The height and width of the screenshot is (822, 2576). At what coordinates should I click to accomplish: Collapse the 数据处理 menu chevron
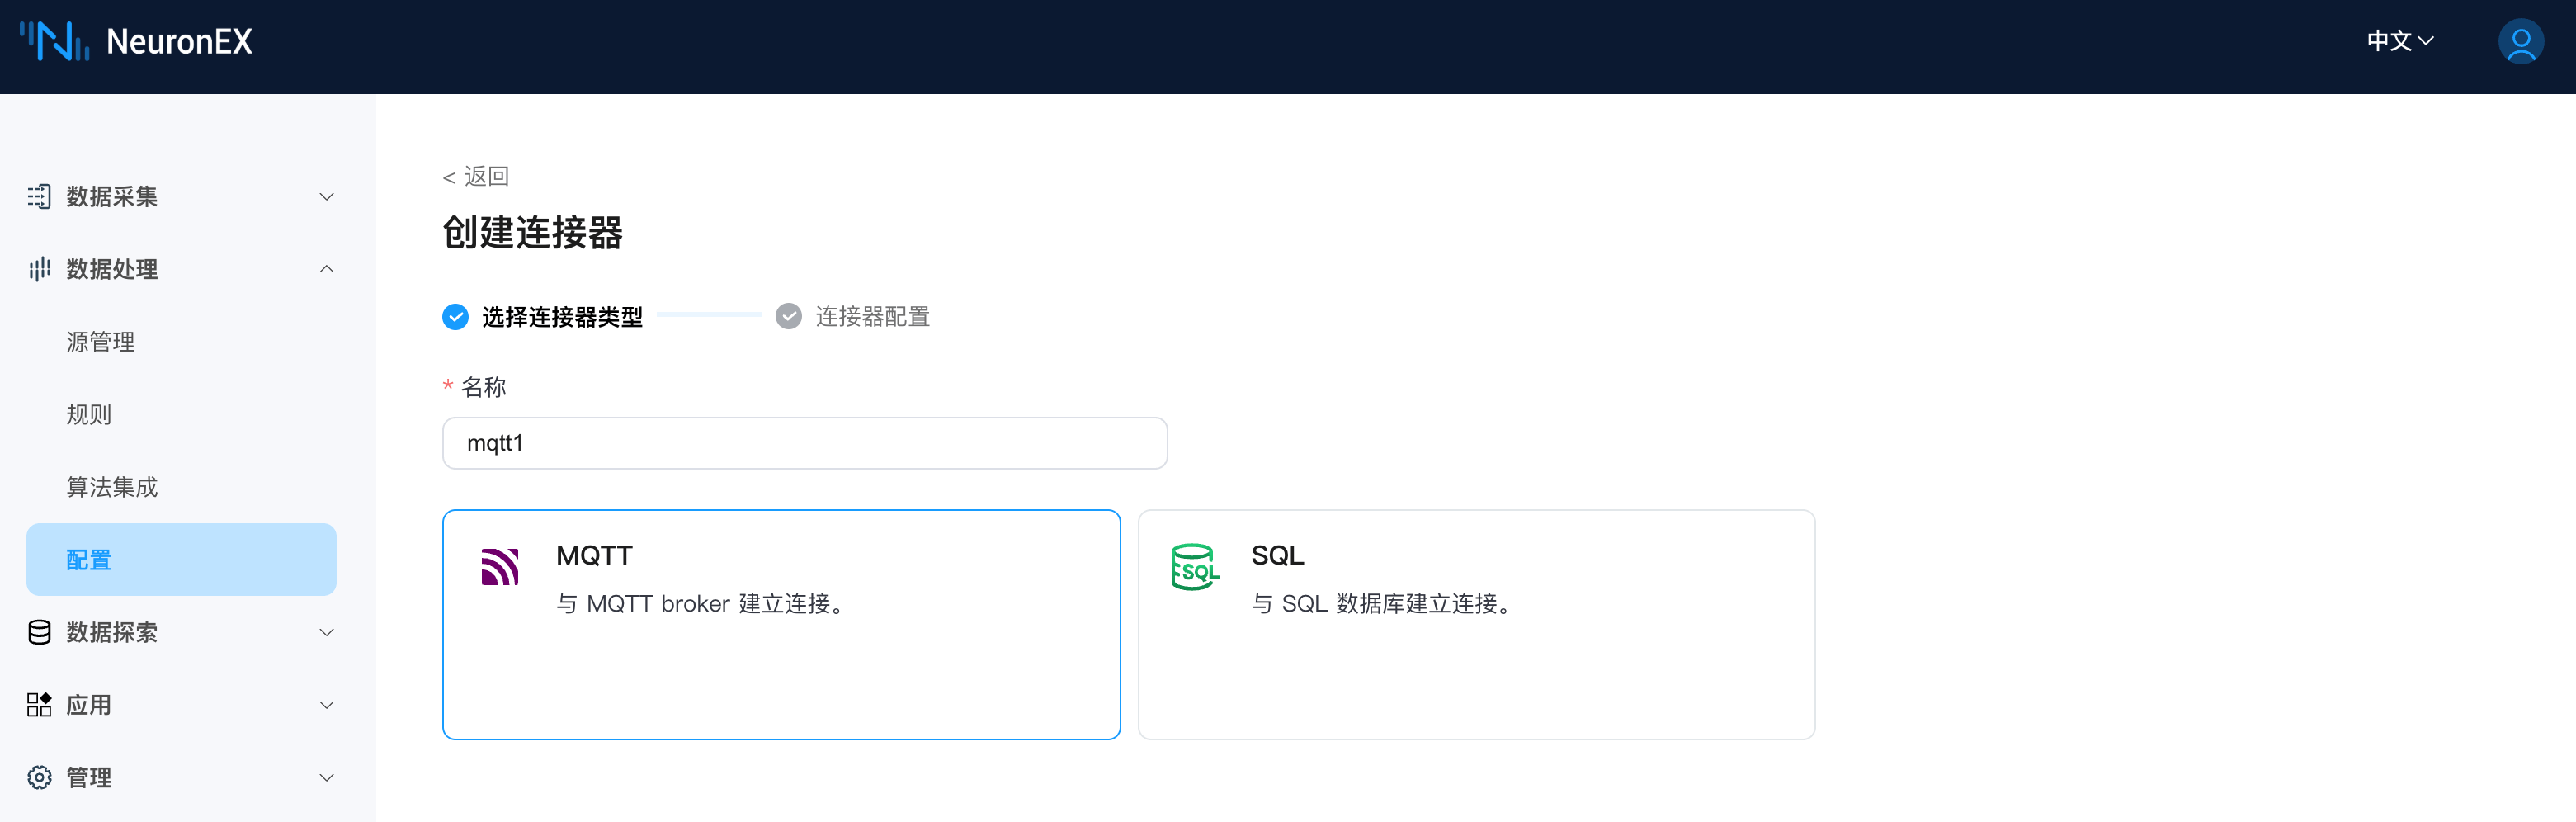326,269
